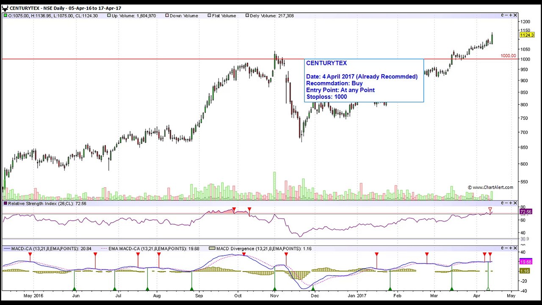Click the purple 72.56 RSI value label

525,212
